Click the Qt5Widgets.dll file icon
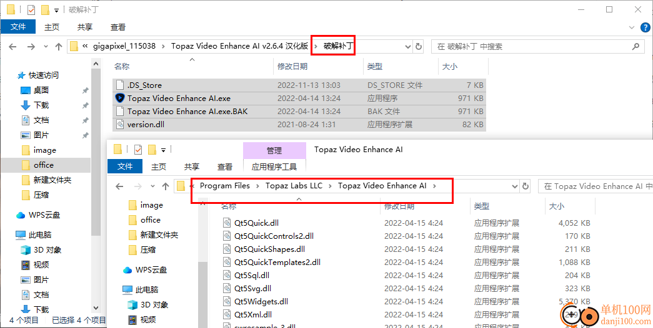The image size is (653, 328). tap(227, 301)
